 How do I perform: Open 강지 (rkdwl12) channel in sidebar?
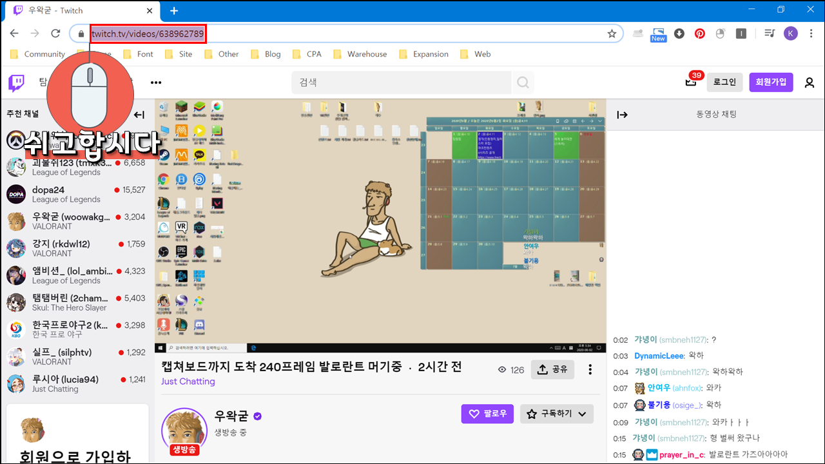point(77,248)
